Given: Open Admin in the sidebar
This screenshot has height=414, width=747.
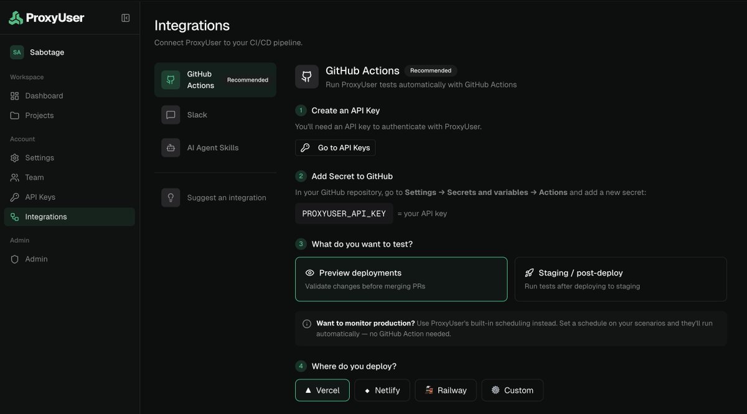Looking at the screenshot, I should 70,259.
